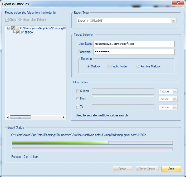
Task: Click the To filter text field
Action: coord(123,107)
